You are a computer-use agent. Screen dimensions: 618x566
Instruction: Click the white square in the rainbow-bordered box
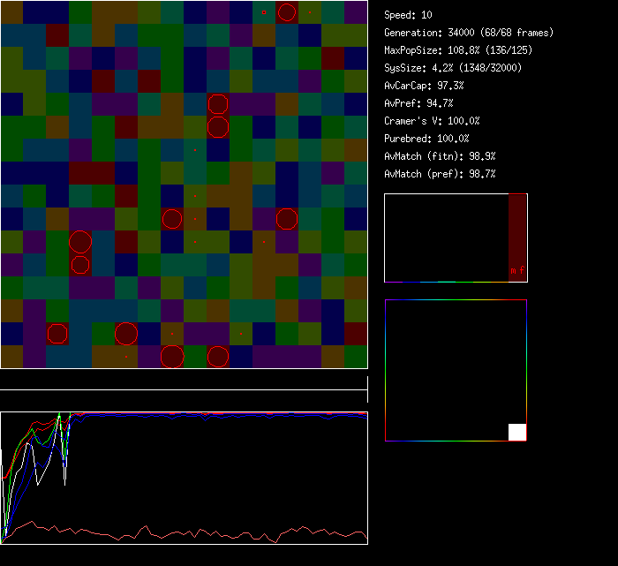coord(517,432)
